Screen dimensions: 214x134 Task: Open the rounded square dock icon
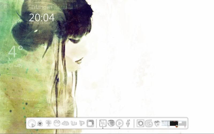coord(90,123)
